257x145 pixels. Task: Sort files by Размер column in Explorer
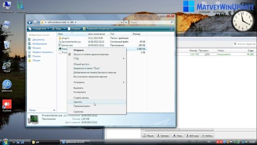pyautogui.click(x=139, y=34)
